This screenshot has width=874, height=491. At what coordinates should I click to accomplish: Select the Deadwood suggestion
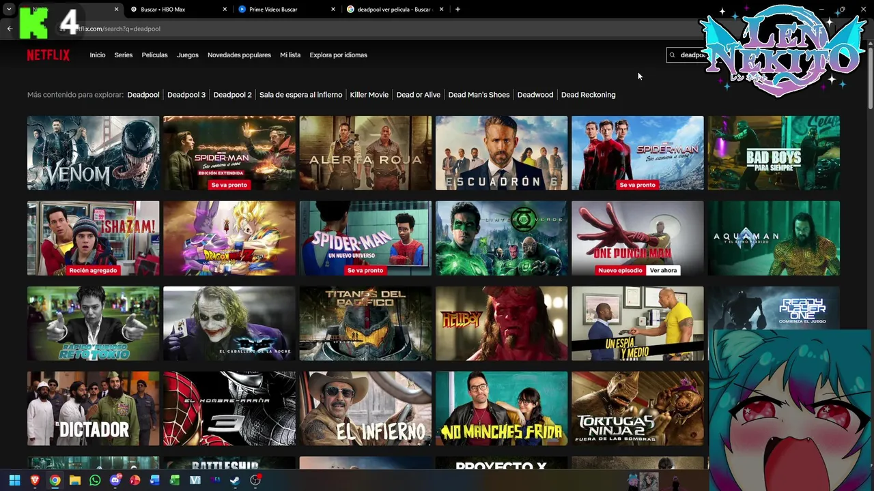[x=535, y=95]
